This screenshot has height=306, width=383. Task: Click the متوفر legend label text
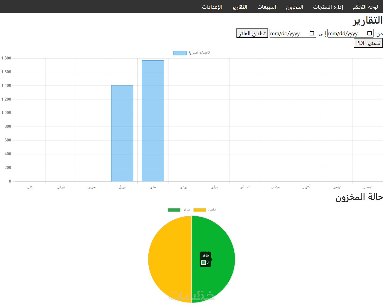click(x=186, y=210)
